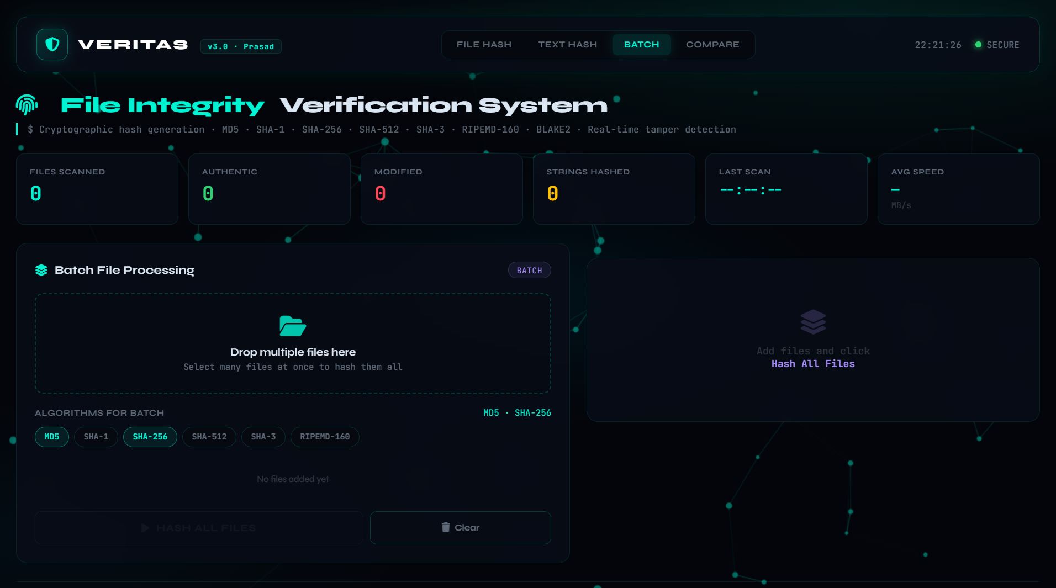The width and height of the screenshot is (1056, 588).
Task: Click the 'Batch File Processing' heading
Action: coord(124,270)
